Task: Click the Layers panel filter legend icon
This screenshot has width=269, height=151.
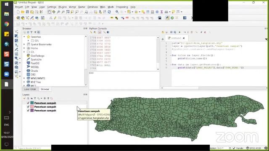Action: pos(35,98)
